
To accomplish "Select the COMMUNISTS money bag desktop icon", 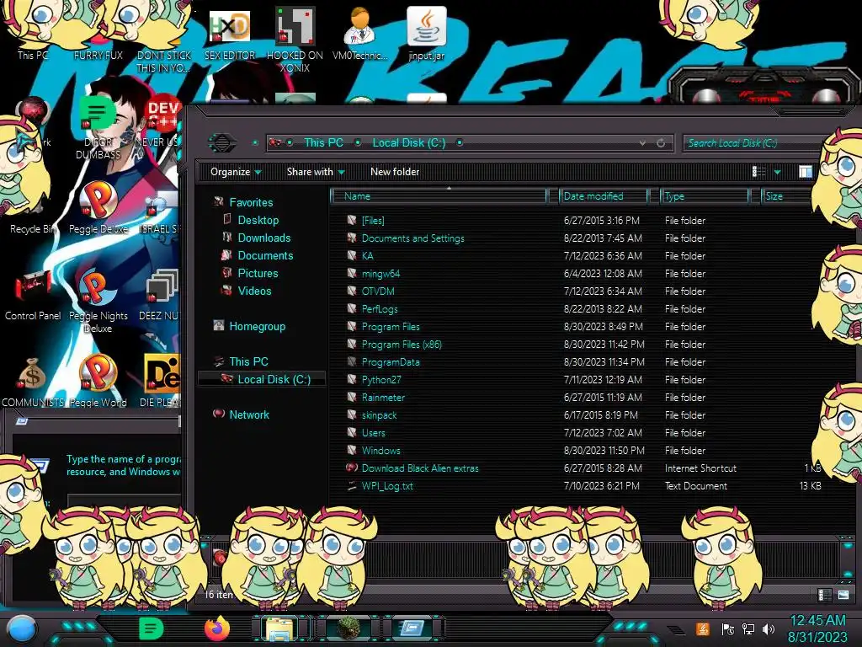I will pos(33,382).
